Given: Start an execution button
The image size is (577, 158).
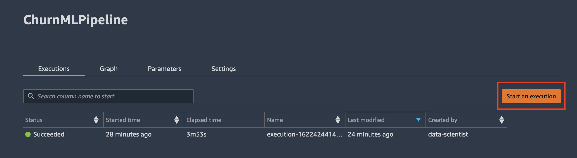Looking at the screenshot, I should (x=531, y=96).
